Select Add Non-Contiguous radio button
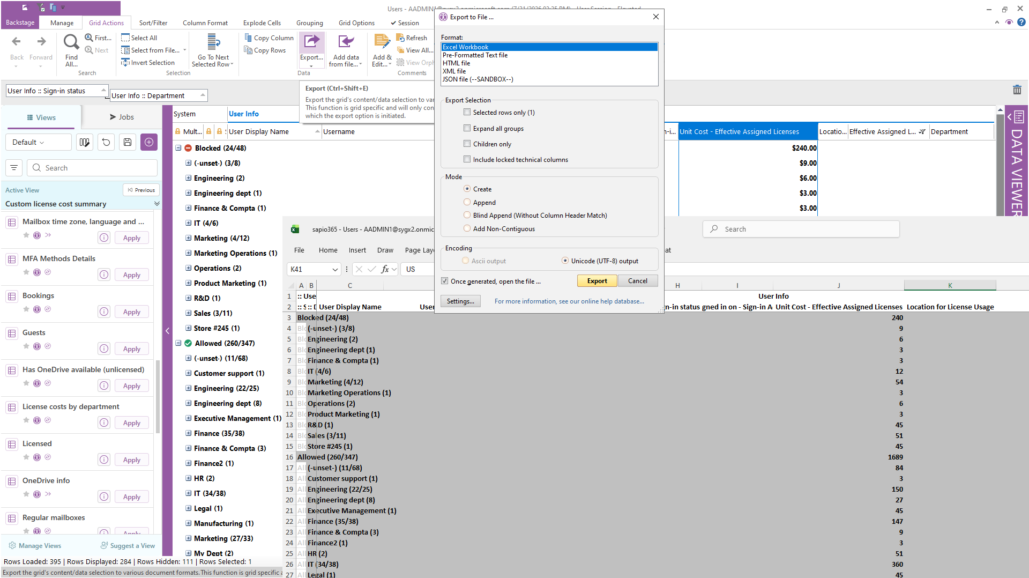 (x=467, y=228)
